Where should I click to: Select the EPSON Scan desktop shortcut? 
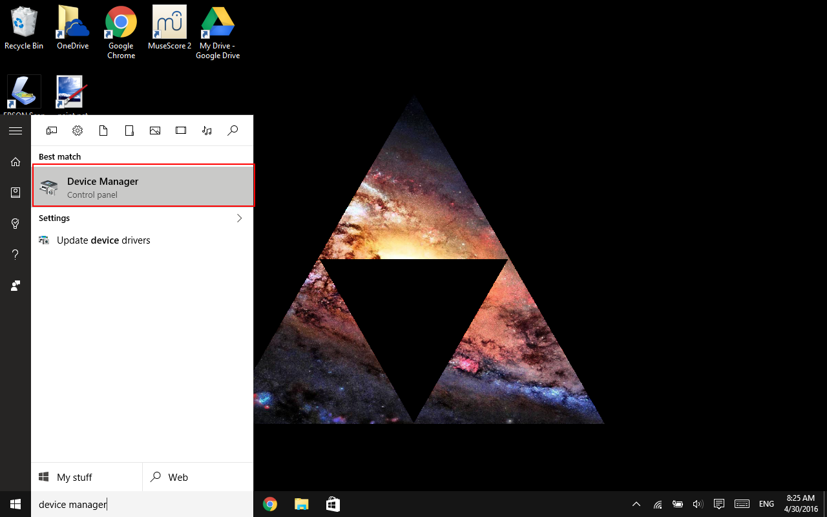24,96
